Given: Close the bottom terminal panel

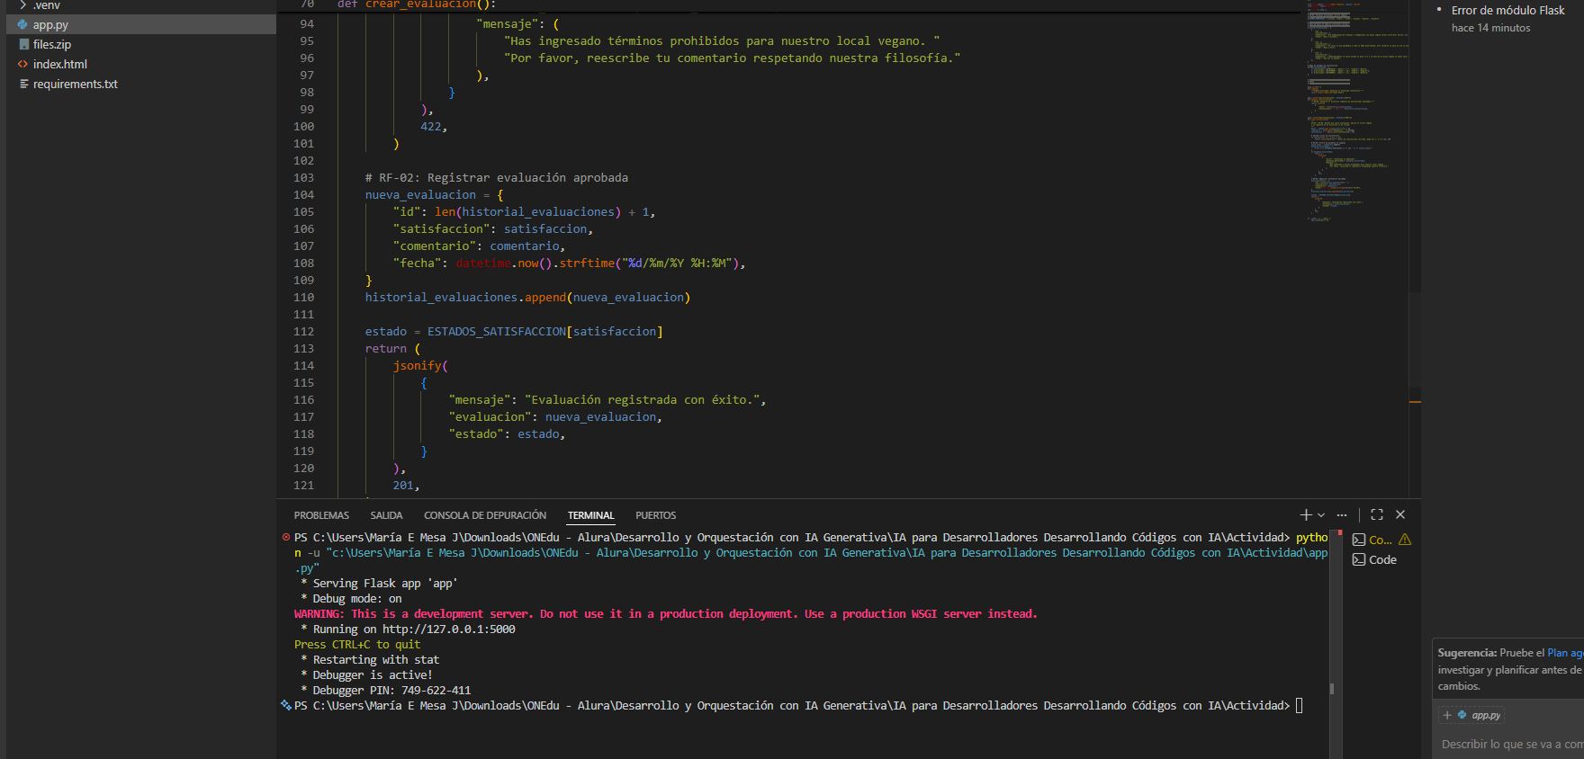Looking at the screenshot, I should [x=1400, y=515].
